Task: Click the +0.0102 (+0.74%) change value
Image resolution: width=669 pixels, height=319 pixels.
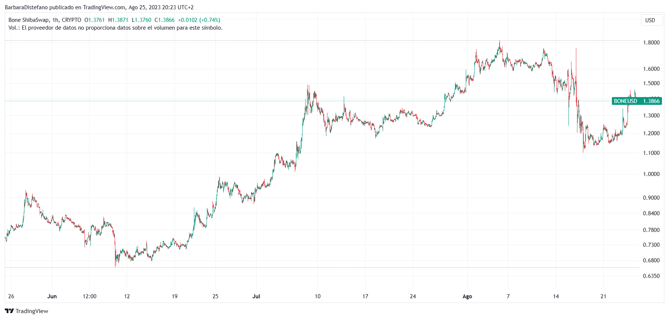Action: pos(199,20)
